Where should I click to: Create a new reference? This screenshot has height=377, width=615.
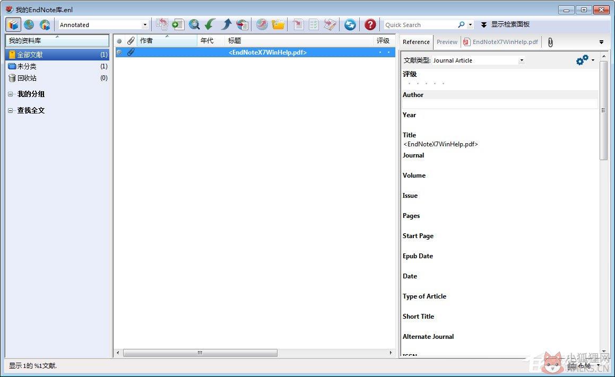[178, 25]
